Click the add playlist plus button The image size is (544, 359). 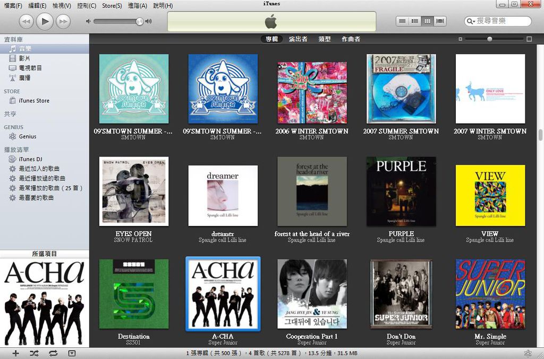pos(15,354)
